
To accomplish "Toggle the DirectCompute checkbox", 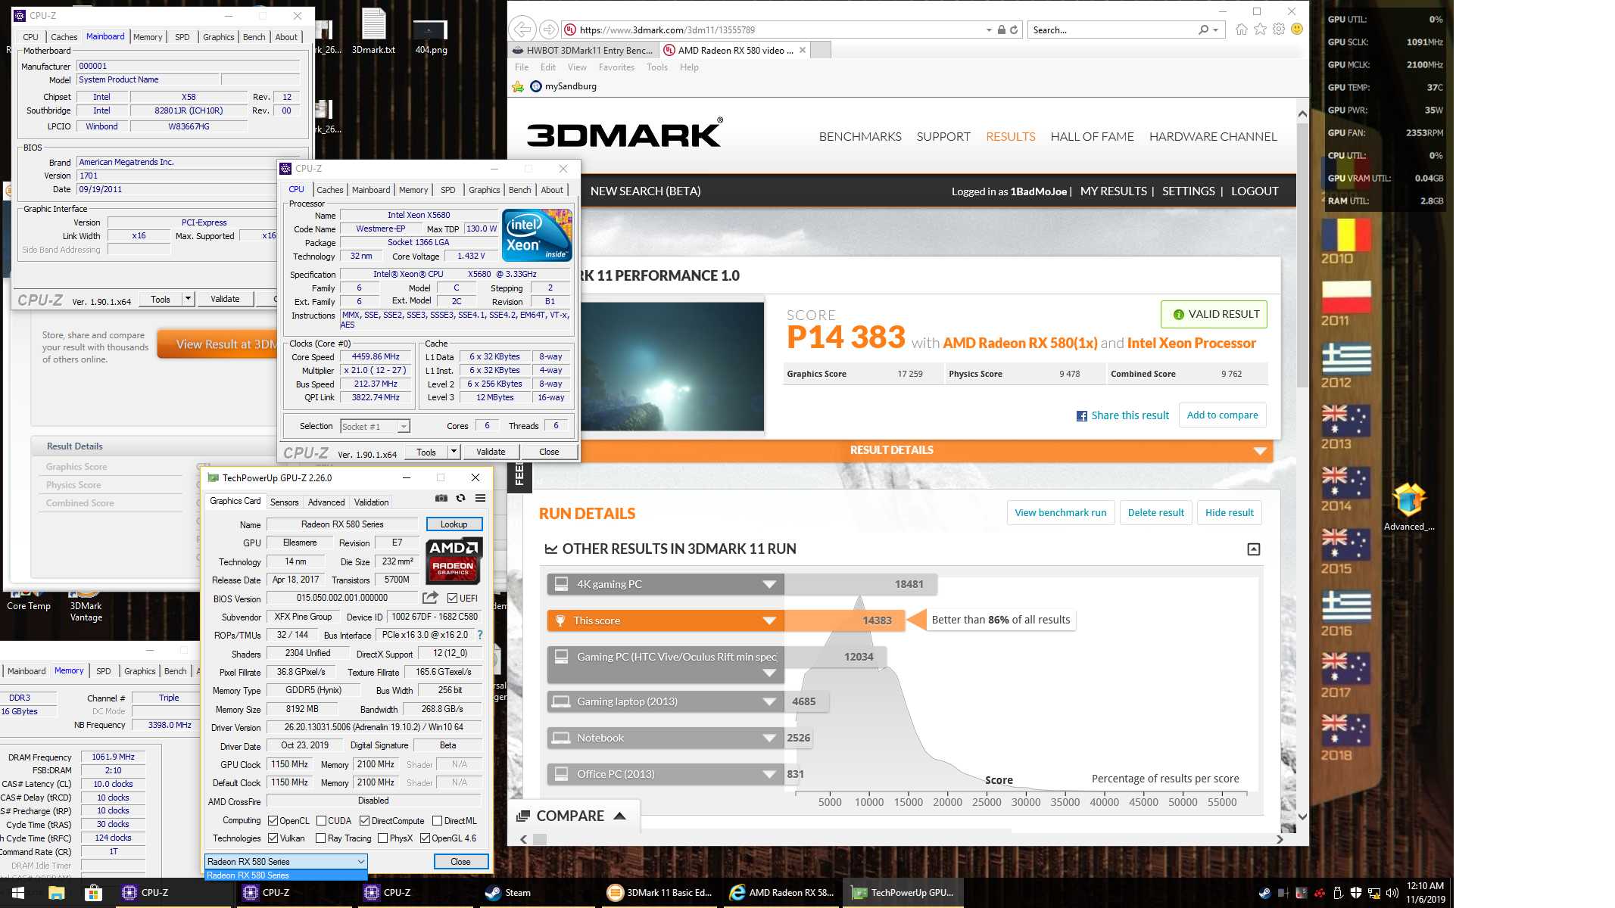I will (x=364, y=821).
